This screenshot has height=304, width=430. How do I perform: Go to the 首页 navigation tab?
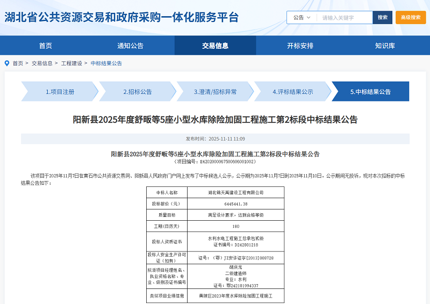46,46
